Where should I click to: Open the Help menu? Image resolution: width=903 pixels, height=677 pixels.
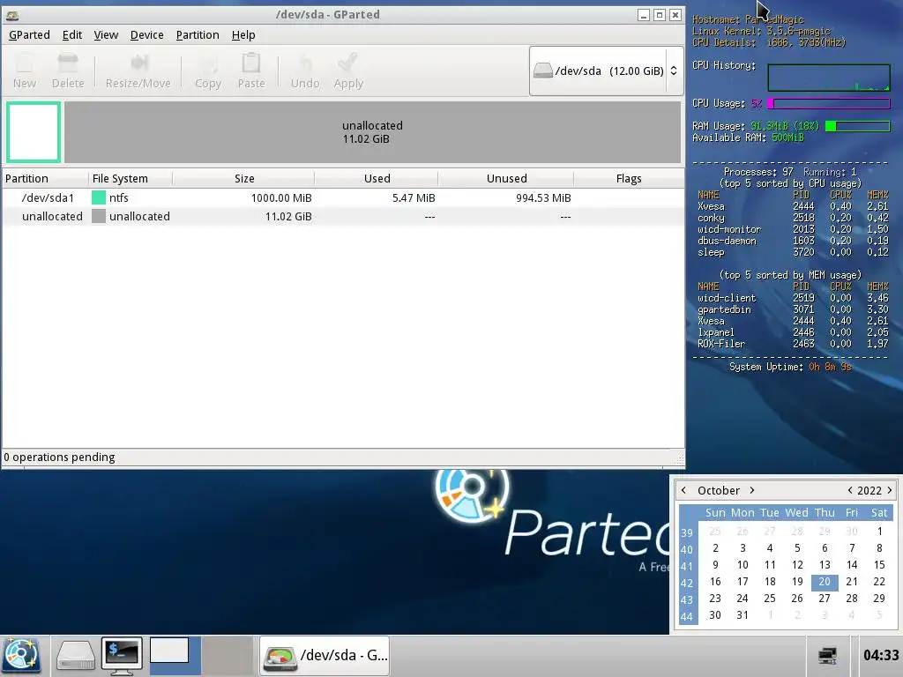click(x=243, y=35)
